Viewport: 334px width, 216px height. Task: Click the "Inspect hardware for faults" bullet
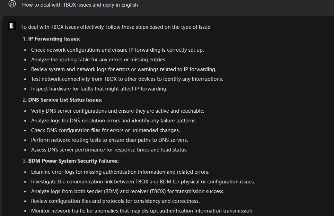coord(99,89)
